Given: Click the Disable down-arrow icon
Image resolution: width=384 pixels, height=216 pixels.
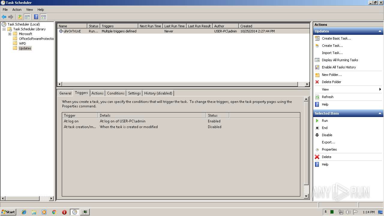Looking at the screenshot, I should [x=317, y=135].
